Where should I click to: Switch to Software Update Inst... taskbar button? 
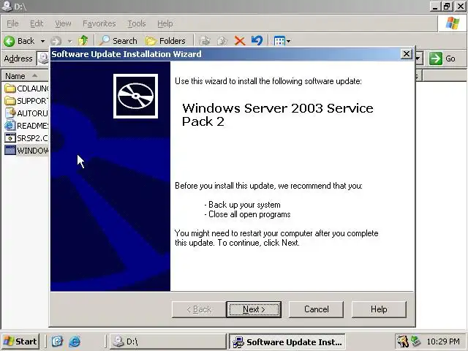[x=287, y=341]
